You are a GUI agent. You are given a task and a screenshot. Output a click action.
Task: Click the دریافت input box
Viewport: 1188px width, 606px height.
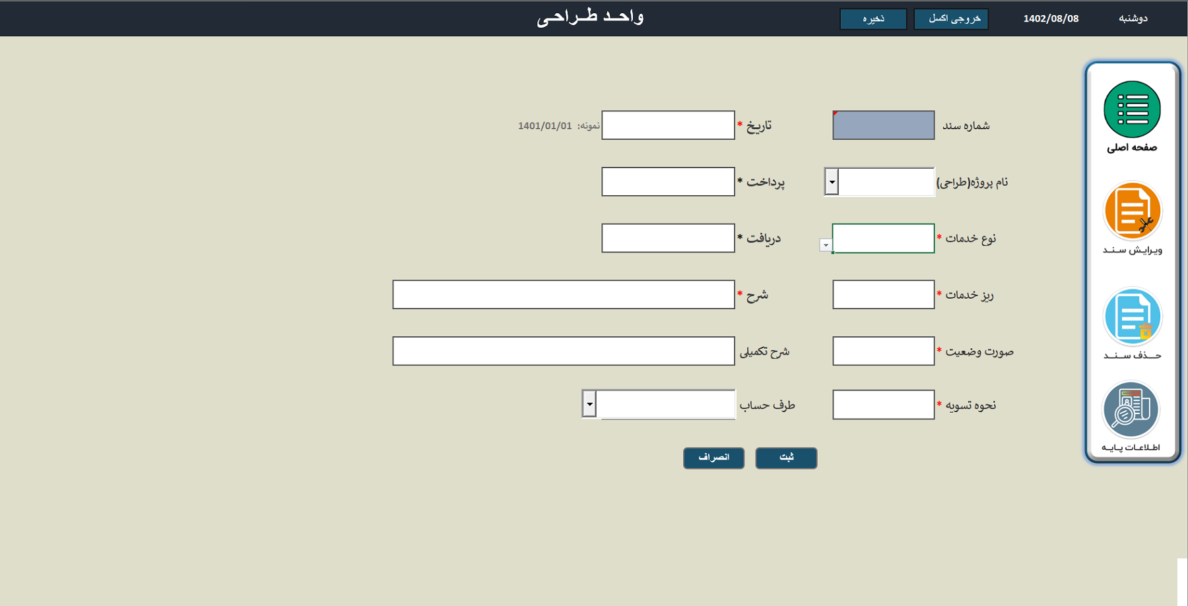[x=668, y=237]
